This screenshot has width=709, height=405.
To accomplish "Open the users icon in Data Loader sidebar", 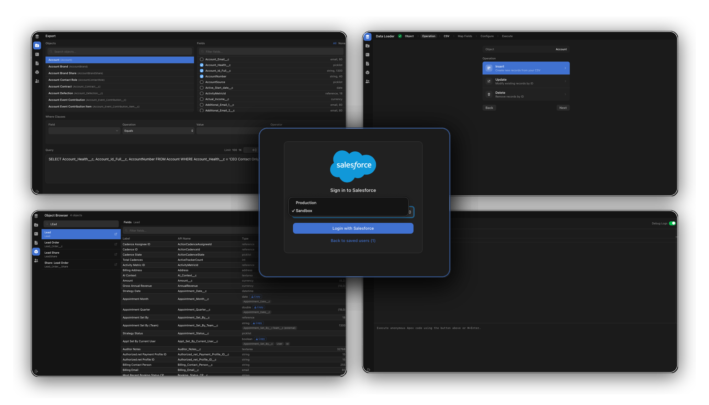I will coord(368,81).
